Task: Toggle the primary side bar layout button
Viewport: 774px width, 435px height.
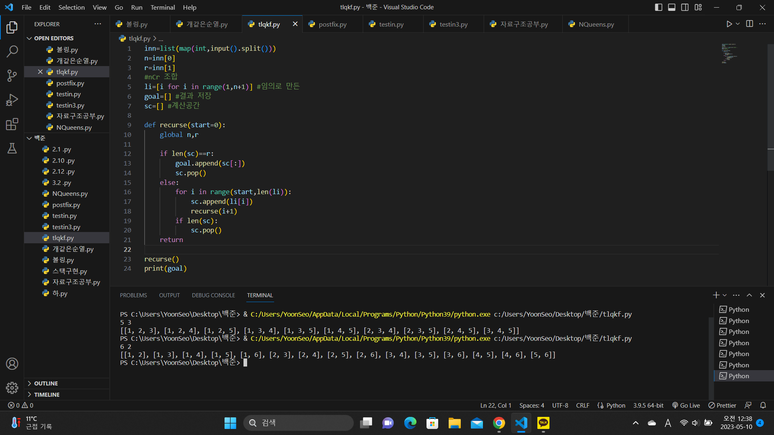Action: pyautogui.click(x=659, y=7)
